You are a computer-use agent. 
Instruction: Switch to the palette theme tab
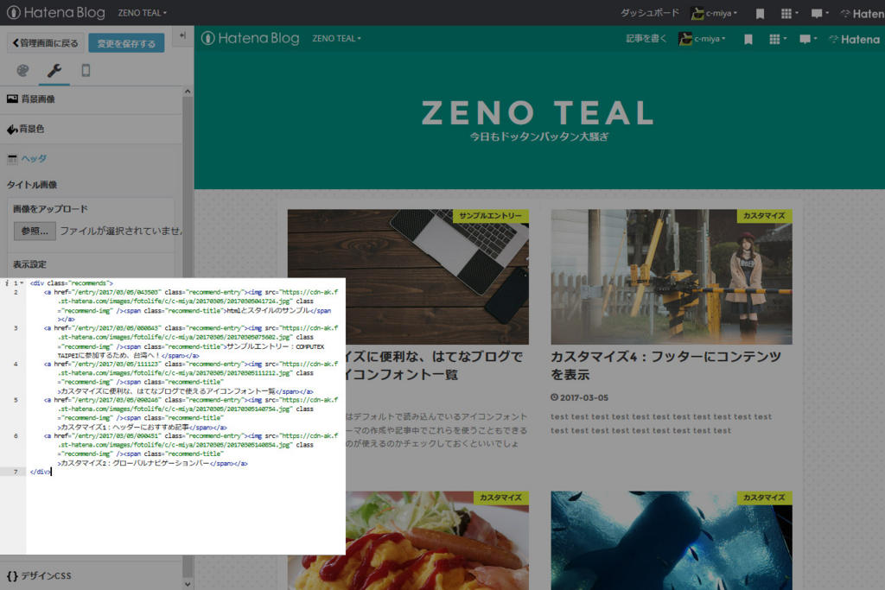coord(22,71)
